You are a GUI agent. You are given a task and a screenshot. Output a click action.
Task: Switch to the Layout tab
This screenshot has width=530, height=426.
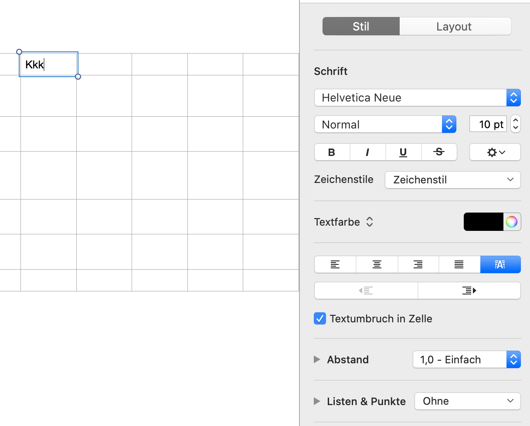455,27
